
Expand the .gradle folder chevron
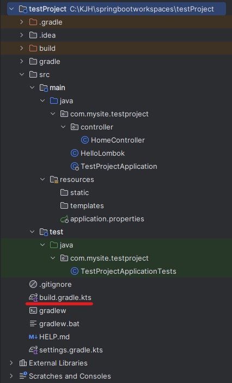coord(22,22)
